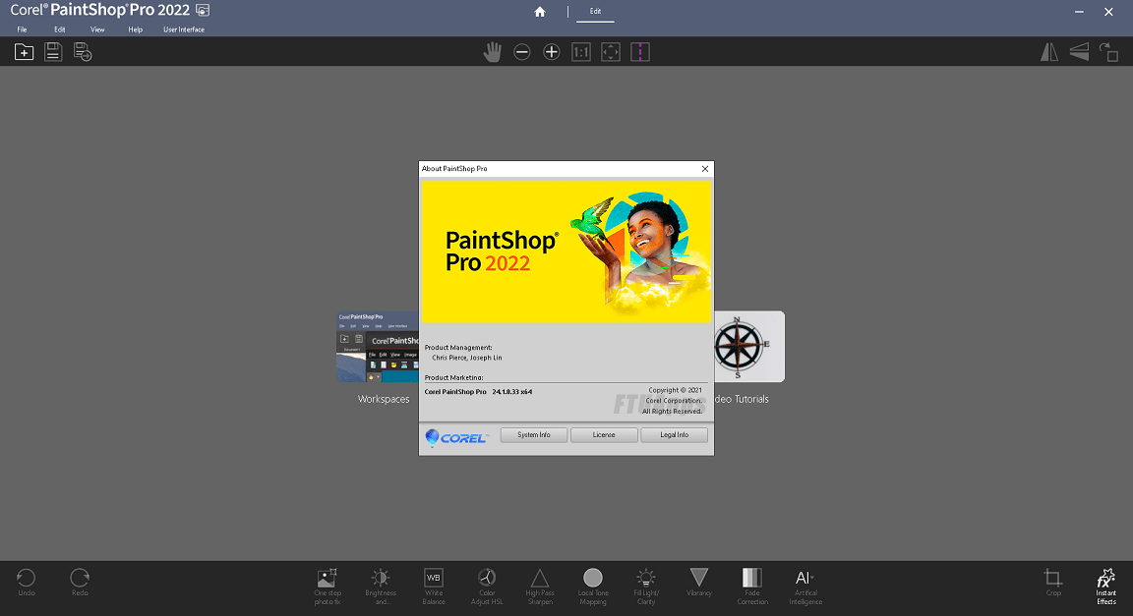View the Legal Info details
The width and height of the screenshot is (1133, 616).
(x=674, y=434)
